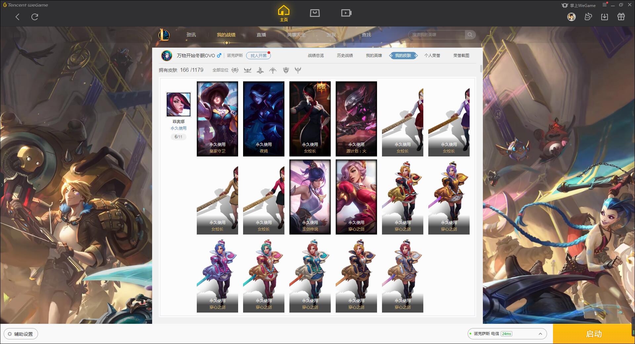The height and width of the screenshot is (344, 635).
Task: Reload the page with refresh icon
Action: coord(35,17)
